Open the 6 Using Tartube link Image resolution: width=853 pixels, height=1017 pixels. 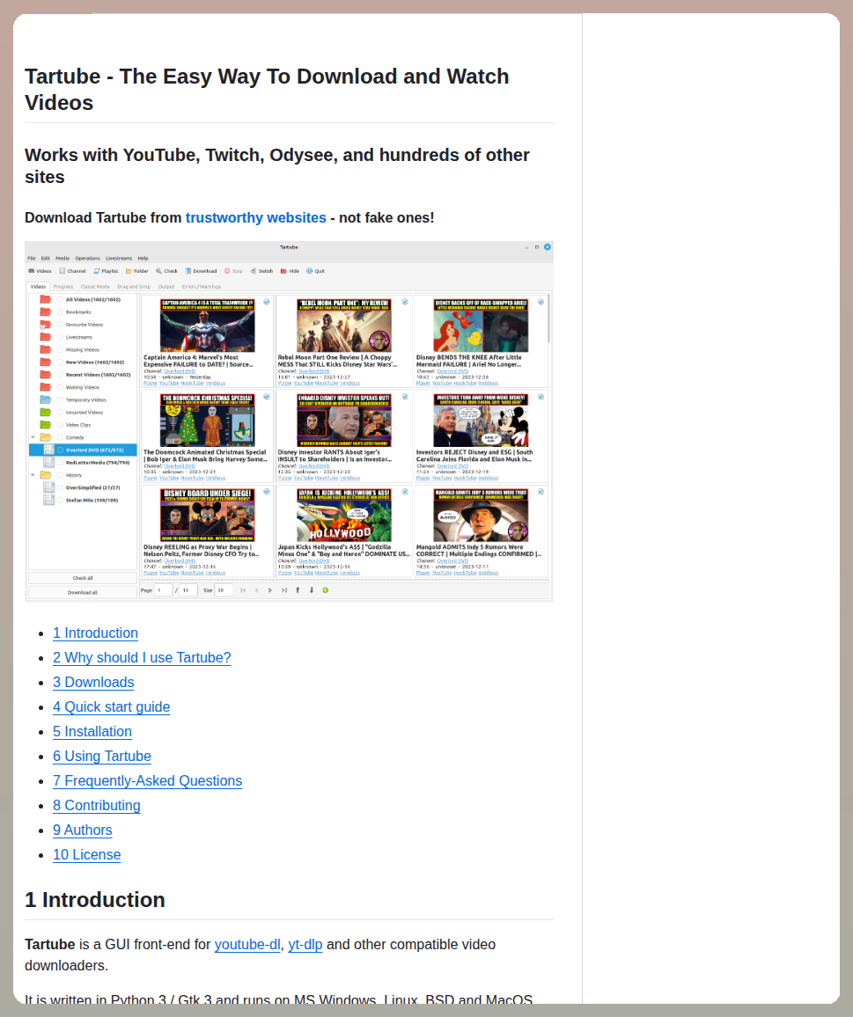tap(102, 757)
